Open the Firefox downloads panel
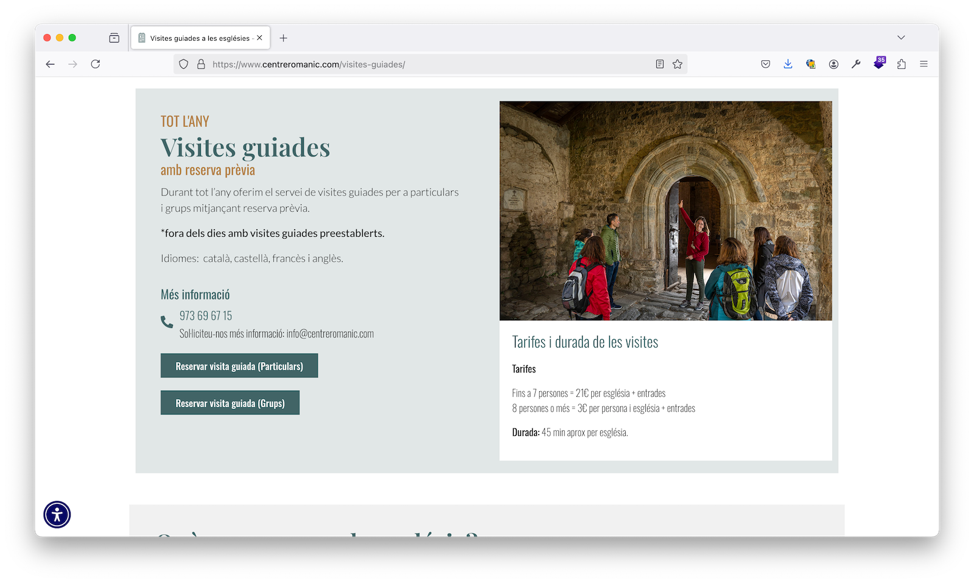The image size is (974, 583). 788,64
